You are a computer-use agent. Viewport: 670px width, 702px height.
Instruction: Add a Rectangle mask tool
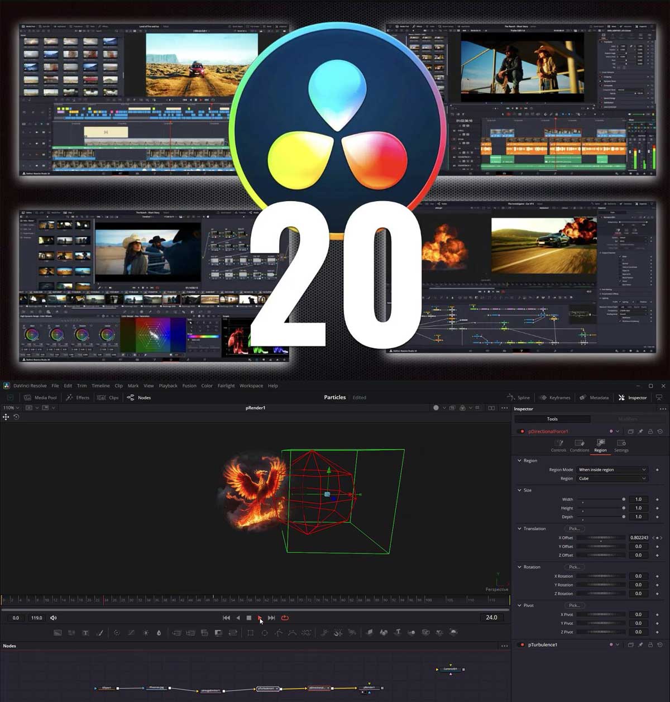click(x=250, y=633)
